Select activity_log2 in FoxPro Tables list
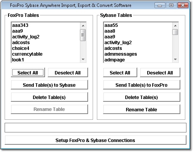The height and width of the screenshot is (152, 193). pyautogui.click(x=46, y=37)
